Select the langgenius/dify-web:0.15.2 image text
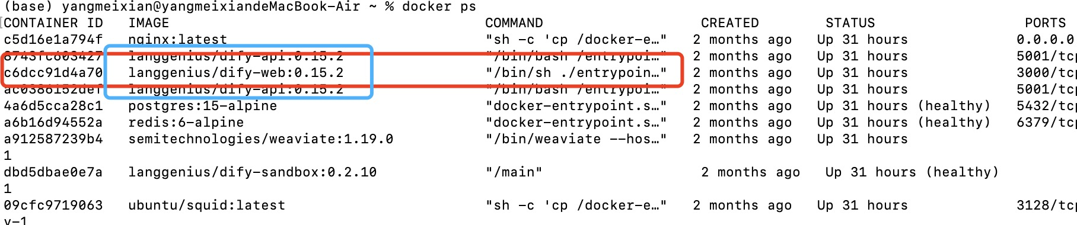This screenshot has width=1077, height=225. [x=236, y=73]
